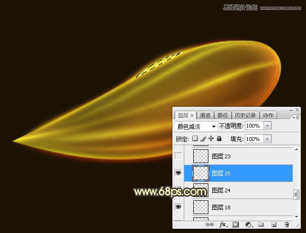Click the link layers chain icon
Viewport: 306px width, 233px height.
209,225
